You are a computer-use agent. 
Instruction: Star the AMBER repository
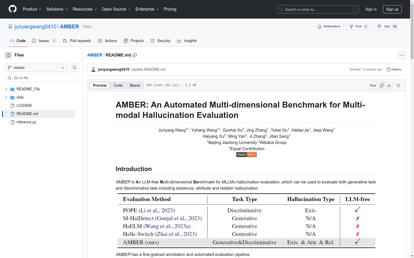[x=387, y=26]
